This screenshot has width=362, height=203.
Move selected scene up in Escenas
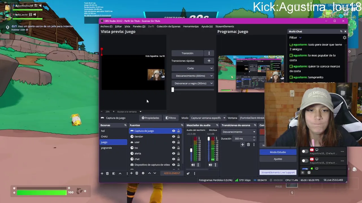tap(120, 173)
